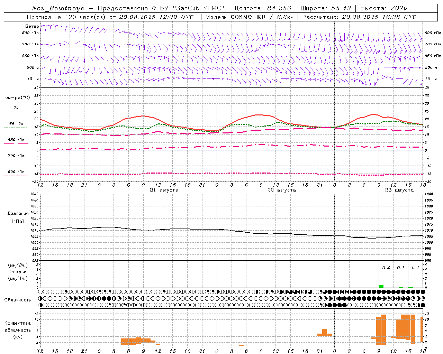
Task: Click the 'Долгота: 84.256' header field
Action: coord(263,8)
